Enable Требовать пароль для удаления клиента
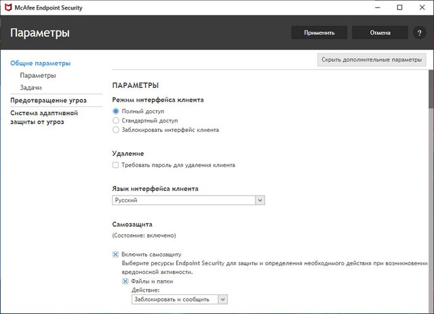This screenshot has height=314, width=434. pyautogui.click(x=116, y=165)
